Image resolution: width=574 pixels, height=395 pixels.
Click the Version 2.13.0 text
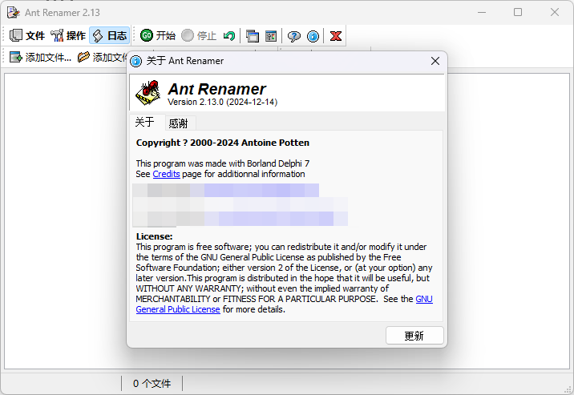[222, 102]
